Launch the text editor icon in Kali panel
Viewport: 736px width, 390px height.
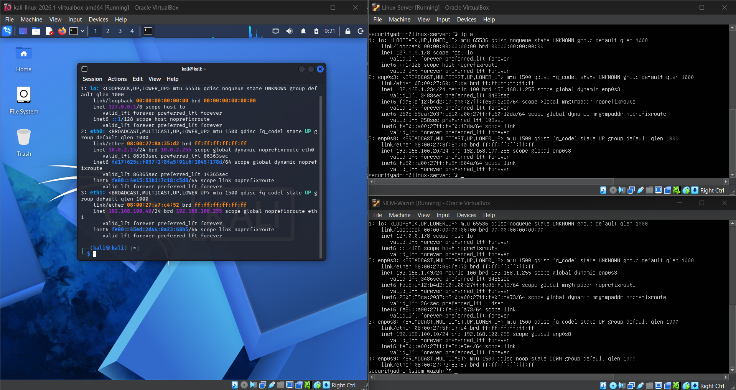[x=49, y=31]
